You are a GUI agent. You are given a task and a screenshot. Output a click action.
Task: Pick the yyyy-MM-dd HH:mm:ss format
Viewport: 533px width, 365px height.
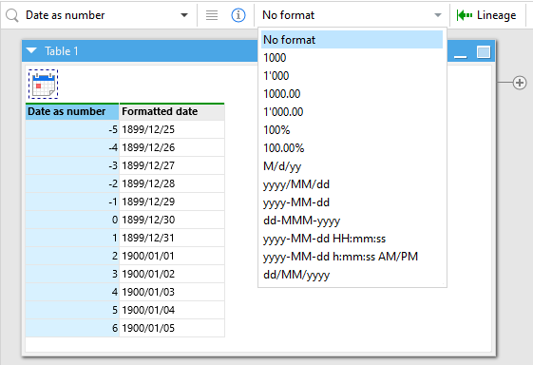coord(352,239)
